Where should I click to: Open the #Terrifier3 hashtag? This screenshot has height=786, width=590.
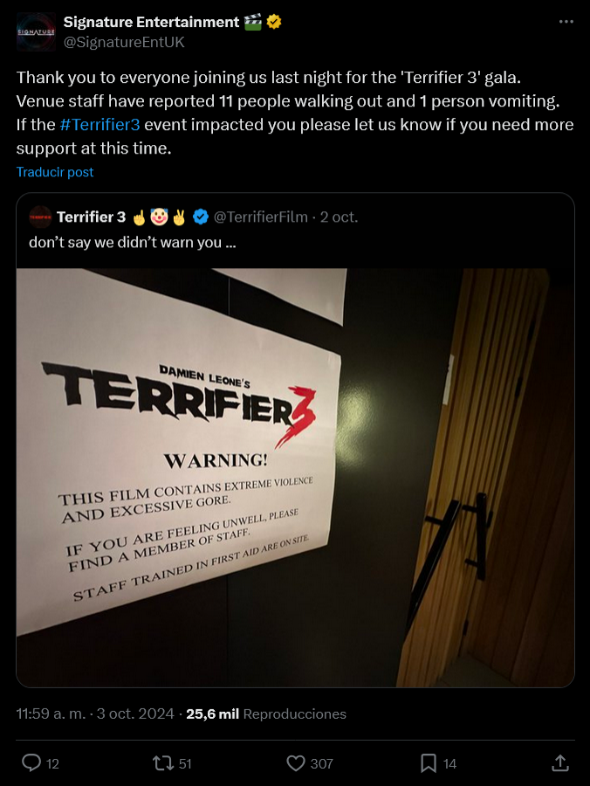(99, 124)
